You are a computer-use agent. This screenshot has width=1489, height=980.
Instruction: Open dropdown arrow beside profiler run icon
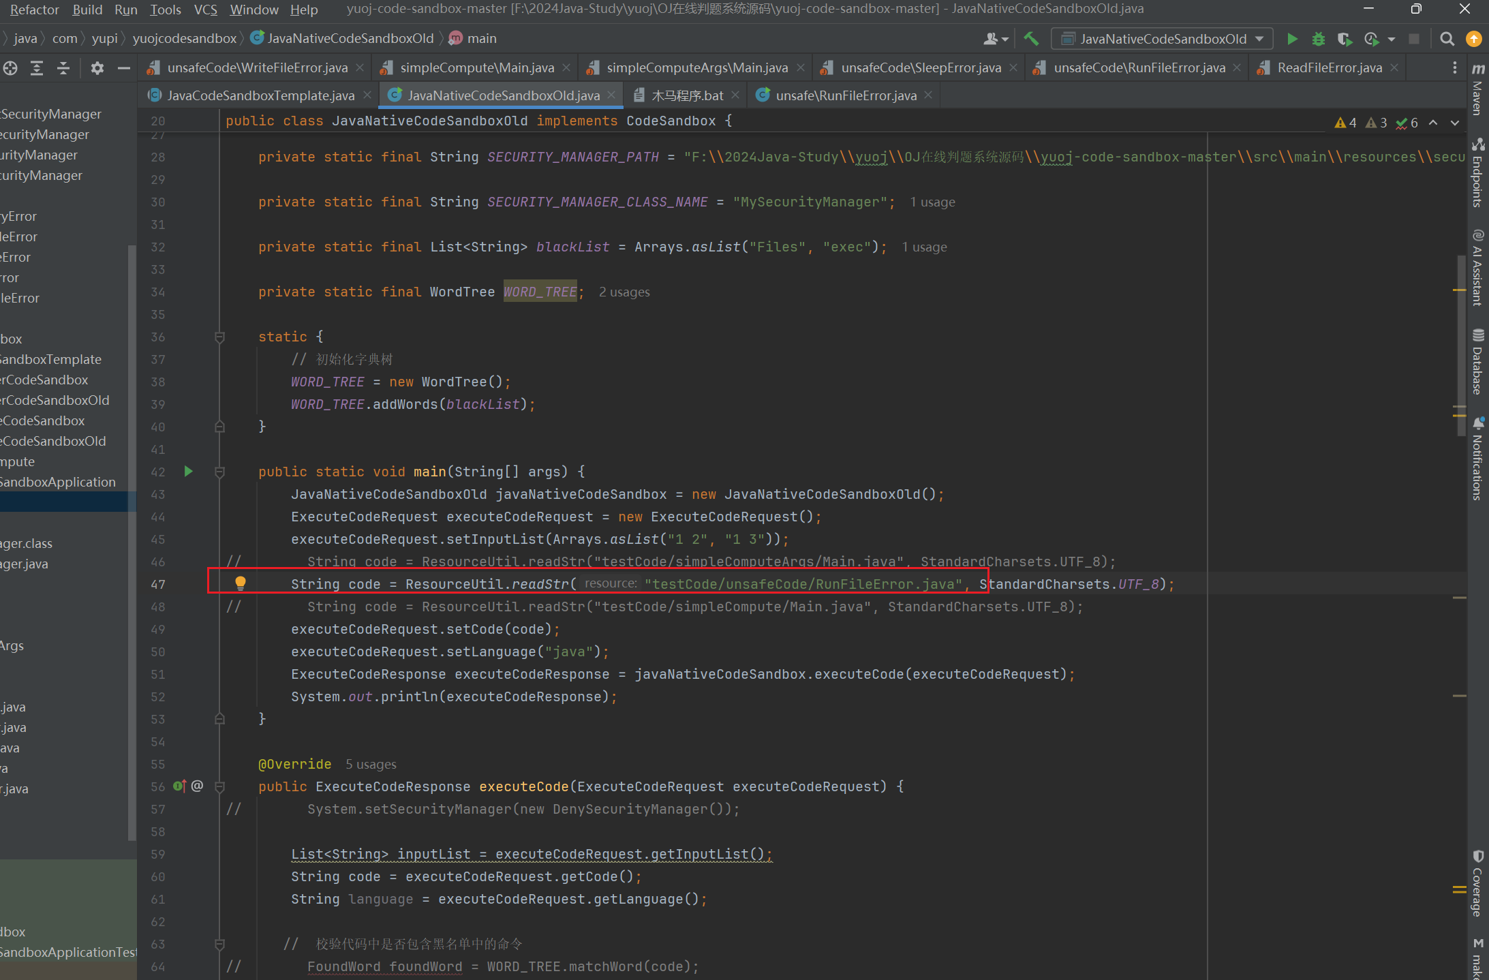pos(1391,40)
